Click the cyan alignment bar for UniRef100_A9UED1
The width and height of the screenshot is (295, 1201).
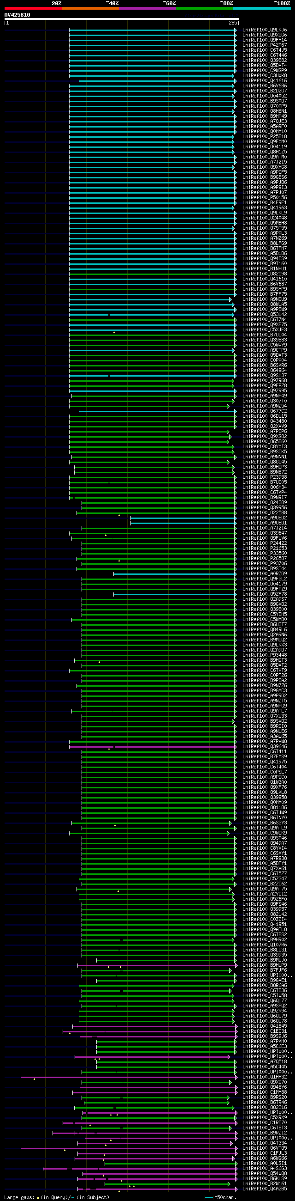point(183,523)
